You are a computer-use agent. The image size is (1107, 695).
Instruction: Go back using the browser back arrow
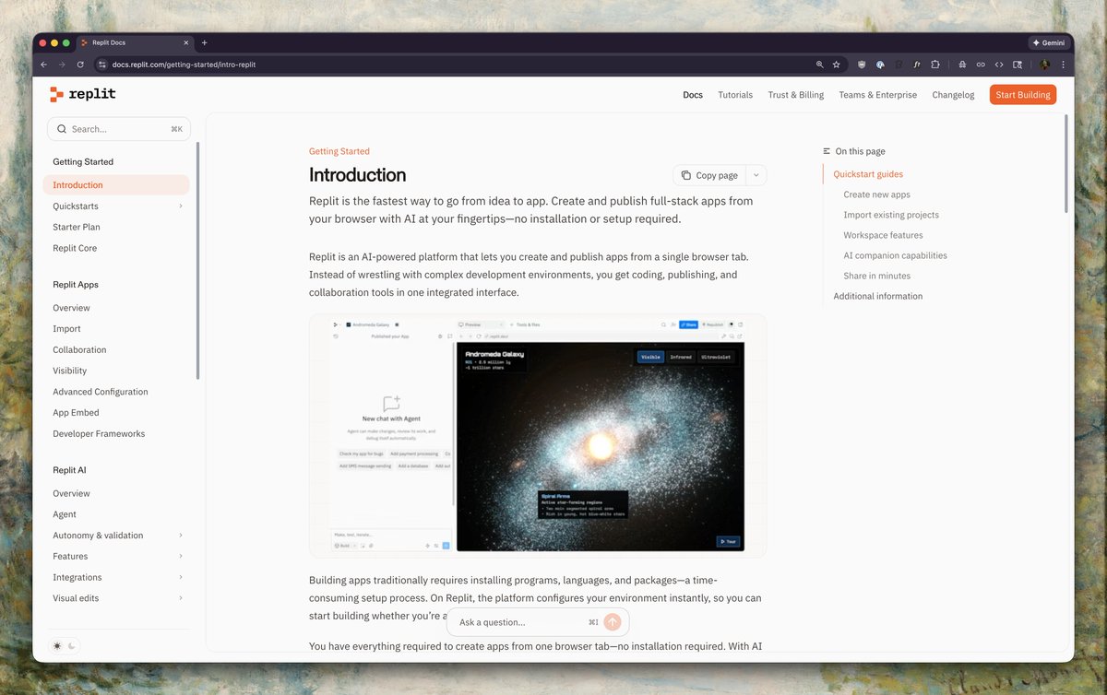[x=44, y=65]
